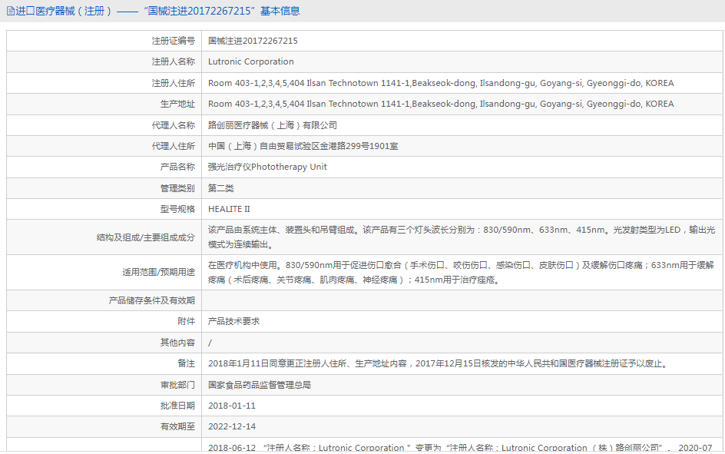Select the expiry date 2022-12-14
The image size is (725, 454).
coord(232,426)
